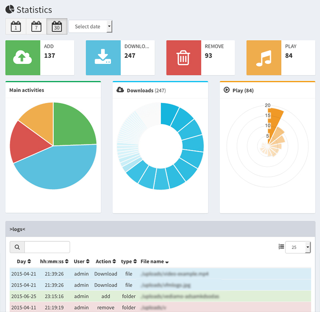320x312 pixels.
Task: Click the green cloud upload Add icon
Action: click(23, 58)
